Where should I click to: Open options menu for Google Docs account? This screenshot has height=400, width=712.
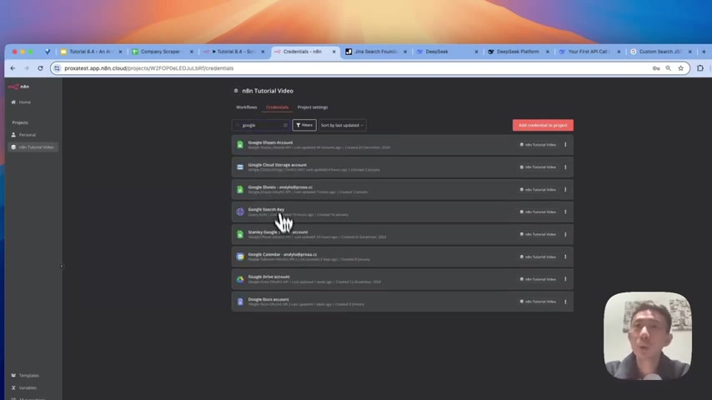(565, 302)
